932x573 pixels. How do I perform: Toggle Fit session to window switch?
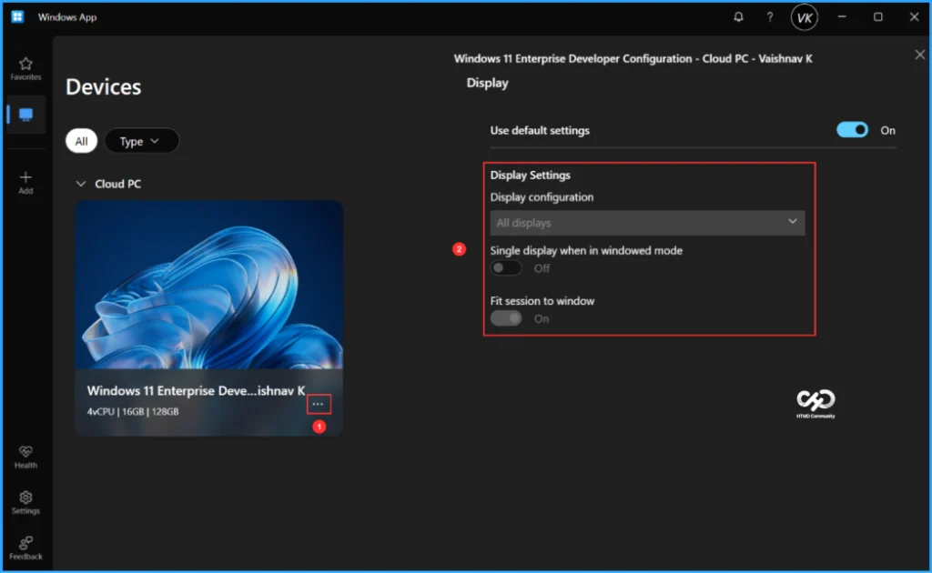(x=506, y=318)
